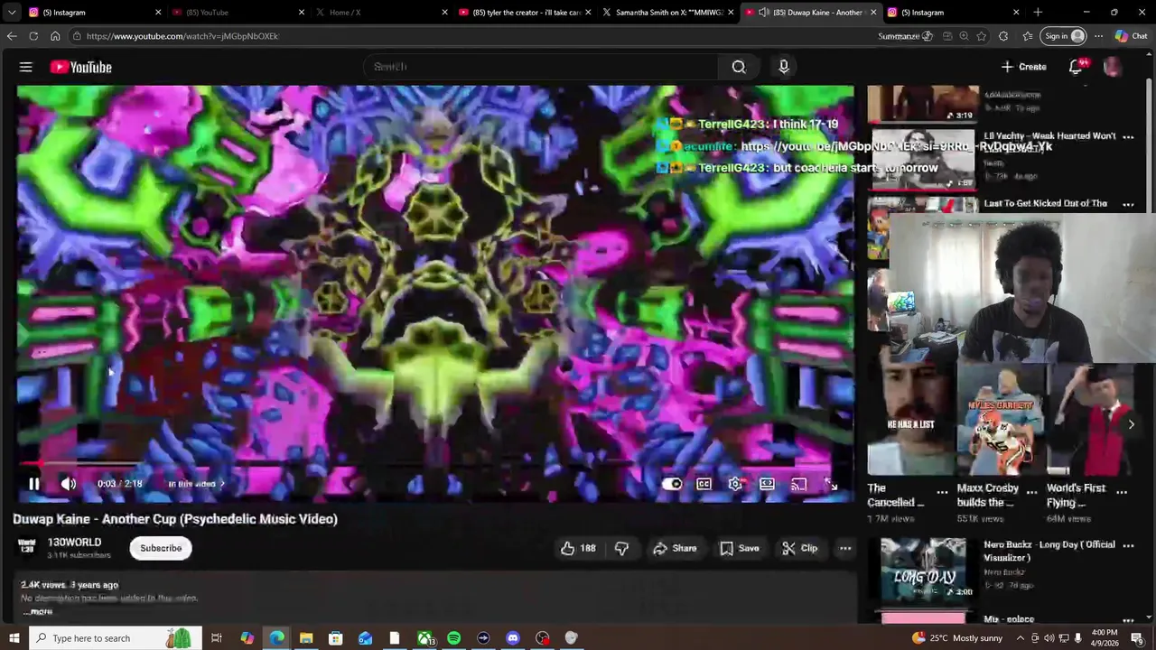Open Nero Buckz Long Day video thumbnail

point(923,569)
